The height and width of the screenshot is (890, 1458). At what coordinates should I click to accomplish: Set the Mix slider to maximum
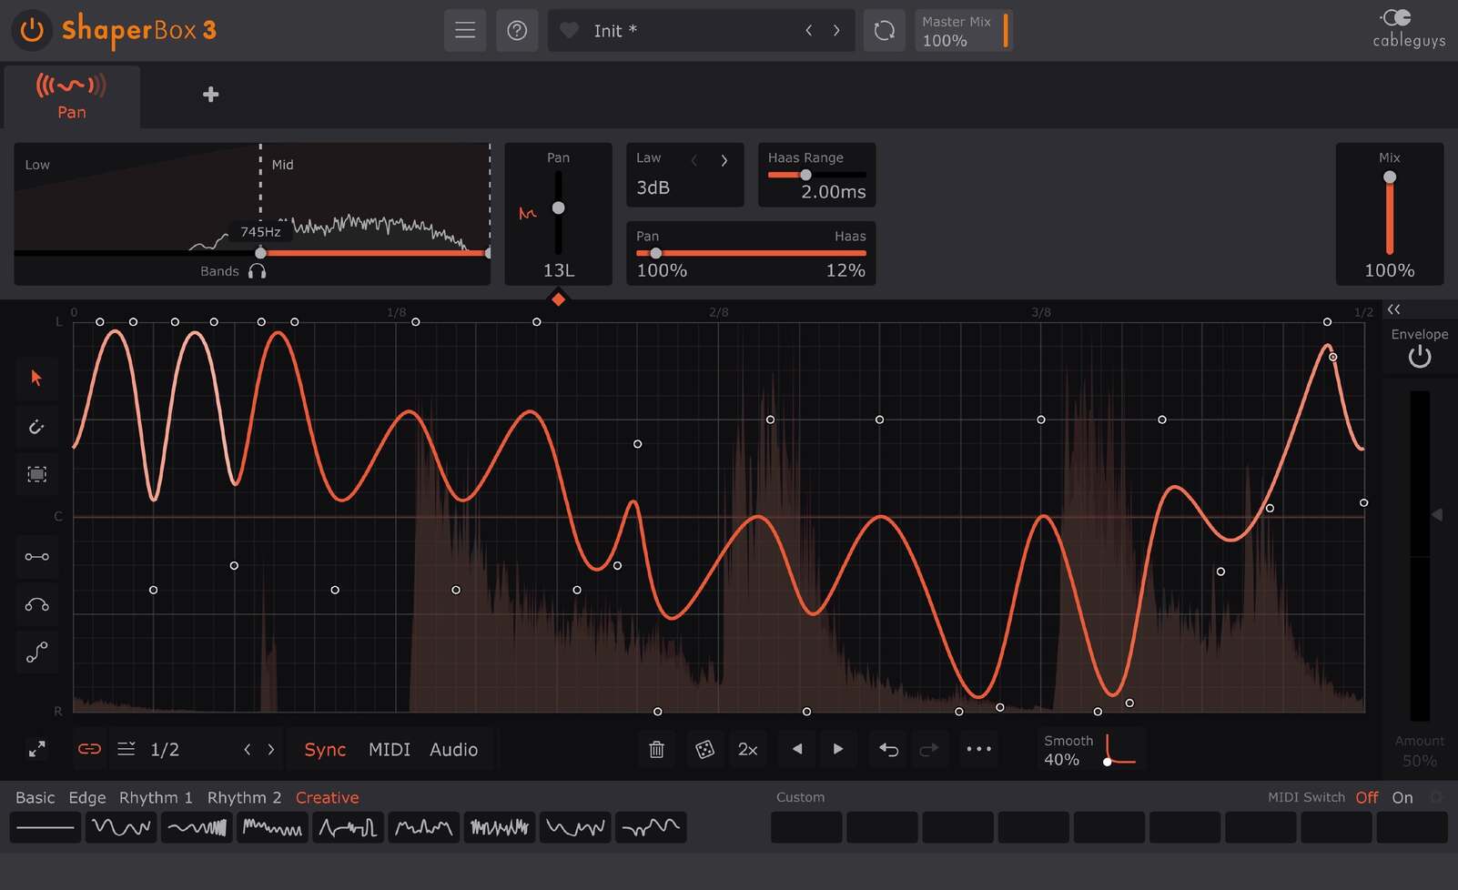pos(1390,178)
